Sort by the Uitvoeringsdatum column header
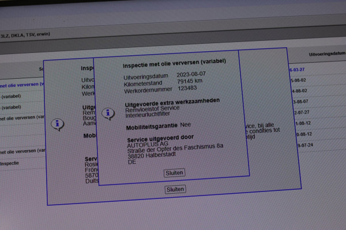The height and width of the screenshot is (230, 346). (326, 53)
